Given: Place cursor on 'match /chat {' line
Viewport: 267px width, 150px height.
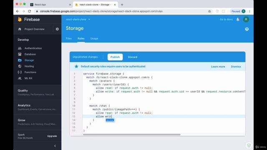Looking at the screenshot, I should tap(100, 106).
